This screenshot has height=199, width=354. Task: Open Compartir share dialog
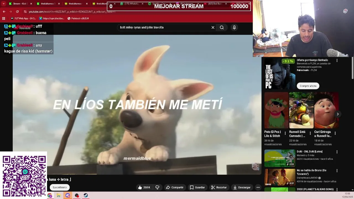click(175, 187)
